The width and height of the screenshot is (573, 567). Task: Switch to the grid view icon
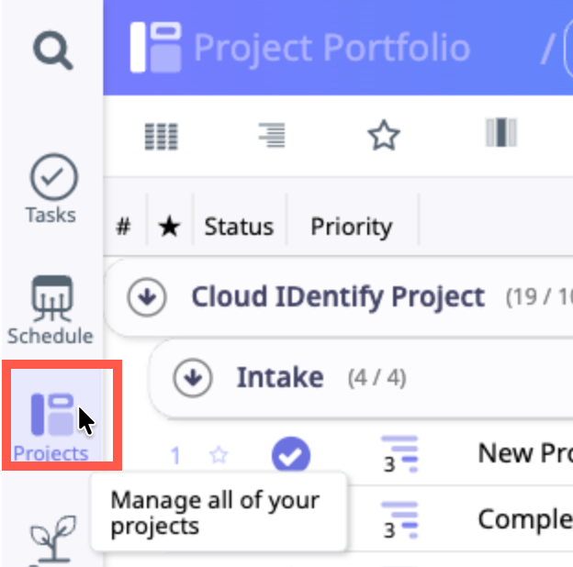pyautogui.click(x=162, y=137)
